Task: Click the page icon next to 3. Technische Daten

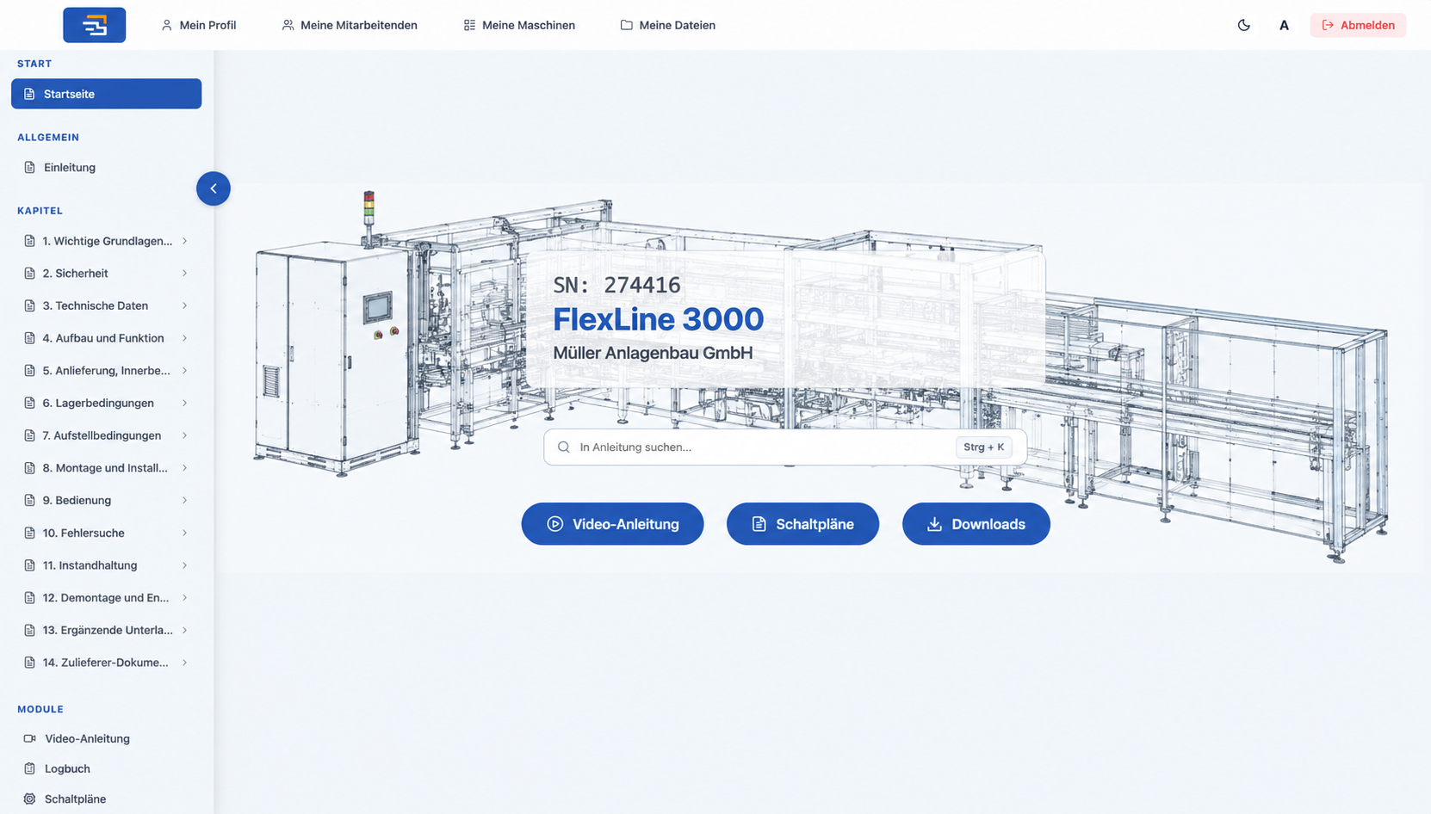Action: click(x=29, y=305)
